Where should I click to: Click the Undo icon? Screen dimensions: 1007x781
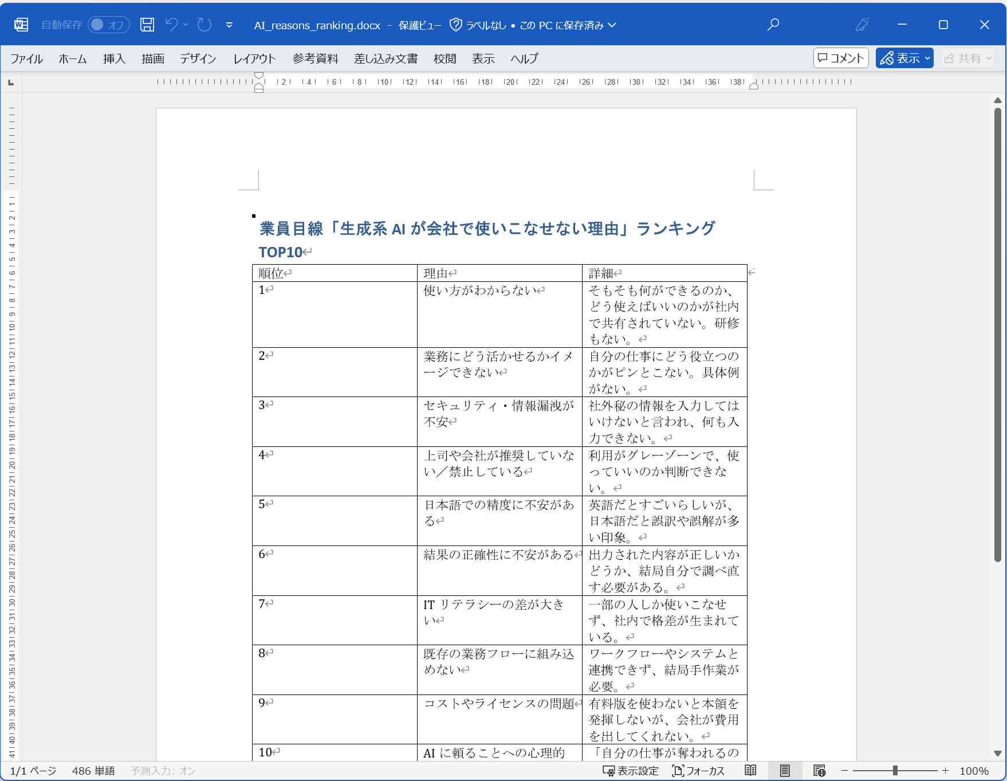coord(171,24)
